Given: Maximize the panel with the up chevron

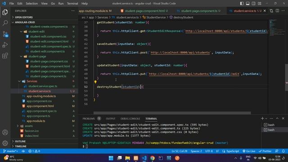Looking at the screenshot, I should point(277,118).
